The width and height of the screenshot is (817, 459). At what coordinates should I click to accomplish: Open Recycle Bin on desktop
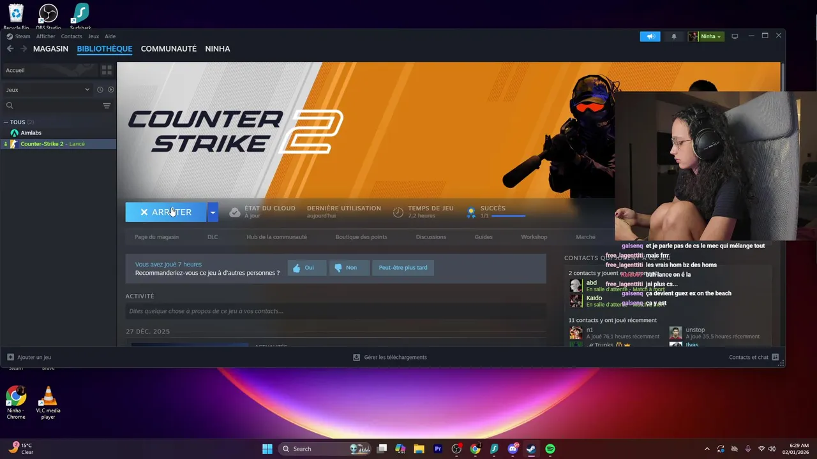pyautogui.click(x=16, y=17)
